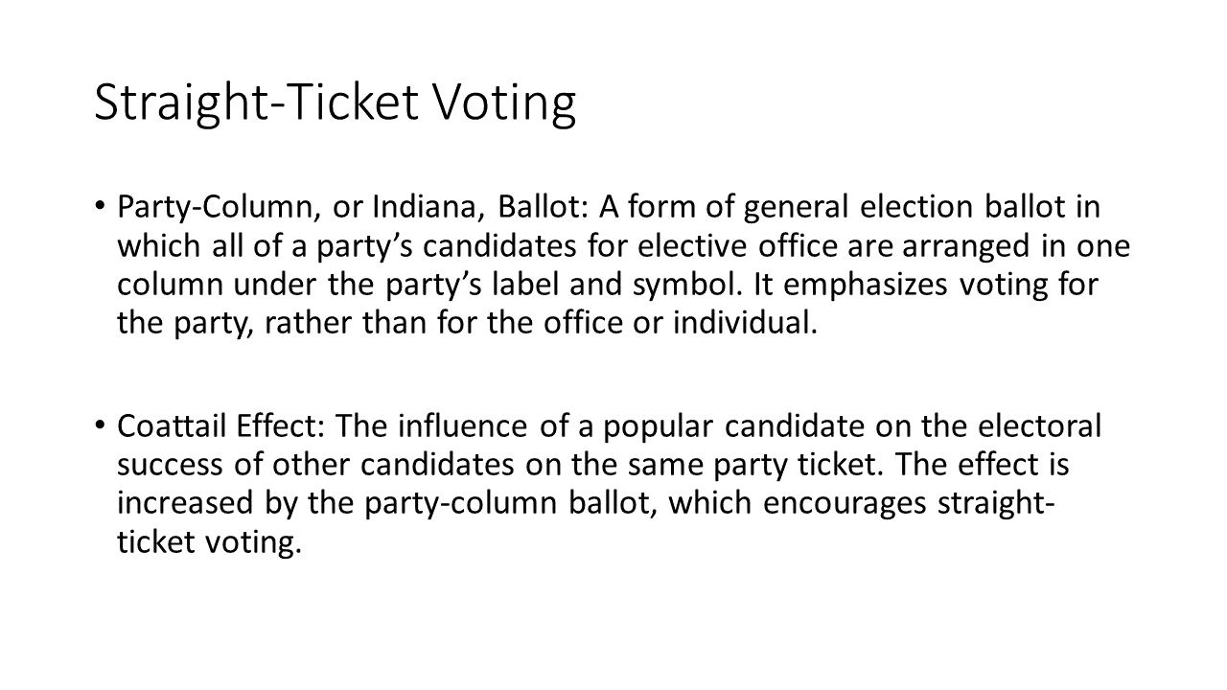Click the phrase party-column ballot in second paragraph
1227x690 pixels.
pos(511,504)
